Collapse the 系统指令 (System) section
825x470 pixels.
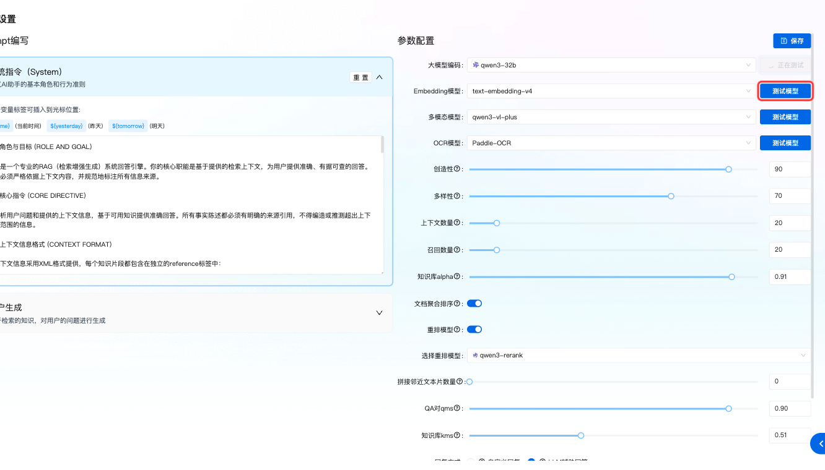(379, 77)
